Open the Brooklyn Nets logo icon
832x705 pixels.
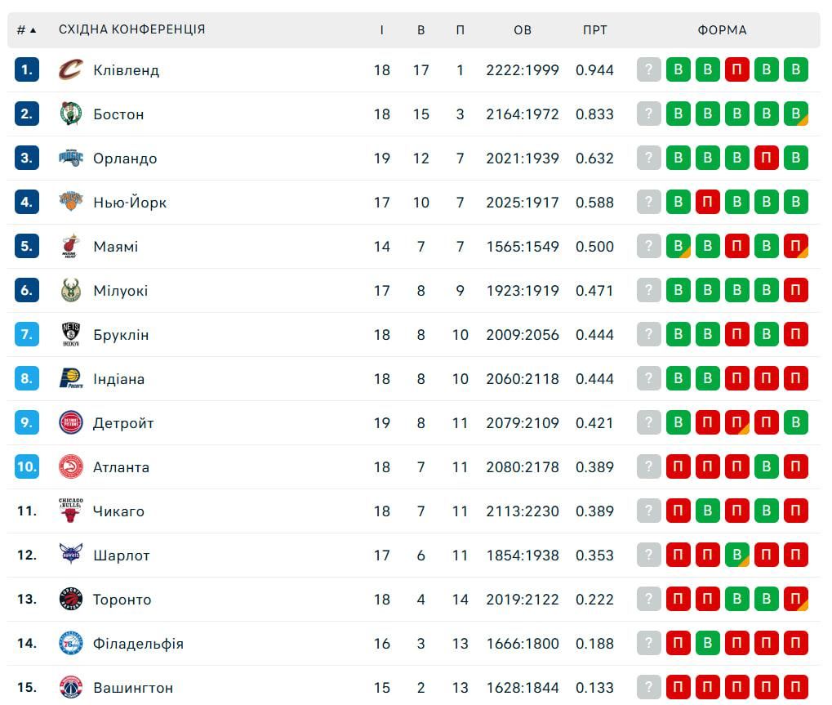70,334
